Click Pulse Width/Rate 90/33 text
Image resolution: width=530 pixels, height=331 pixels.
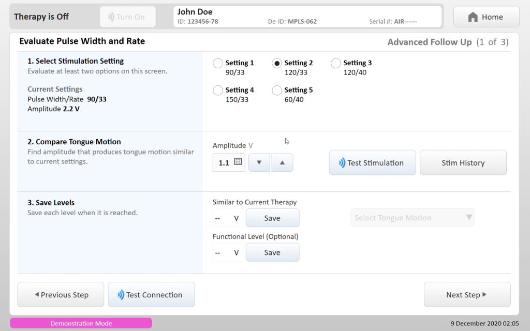coord(67,99)
